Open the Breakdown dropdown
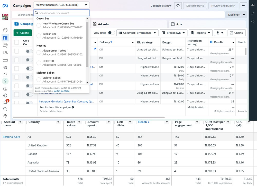 tap(173, 33)
